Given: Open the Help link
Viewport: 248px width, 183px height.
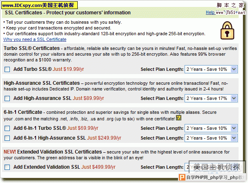Looking at the screenshot, I should (x=210, y=13).
